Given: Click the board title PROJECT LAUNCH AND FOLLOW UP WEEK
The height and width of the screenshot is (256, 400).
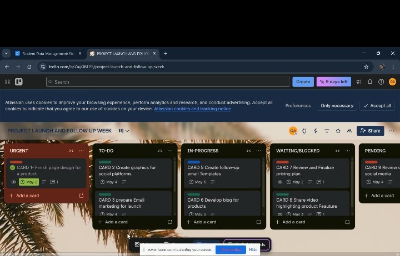Looking at the screenshot, I should tap(59, 131).
